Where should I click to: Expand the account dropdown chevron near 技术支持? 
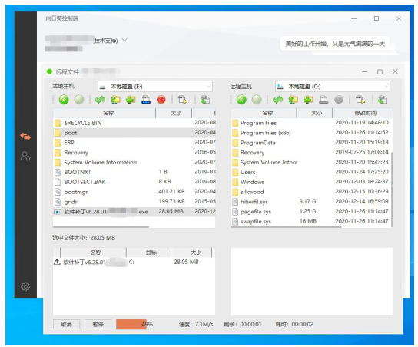[x=124, y=40]
